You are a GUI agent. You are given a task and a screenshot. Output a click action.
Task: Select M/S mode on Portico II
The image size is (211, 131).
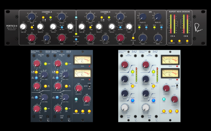[x=187, y=41]
